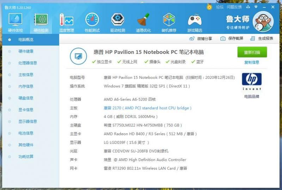Click graphics value AMD Radeon HD 8400

[150, 134]
